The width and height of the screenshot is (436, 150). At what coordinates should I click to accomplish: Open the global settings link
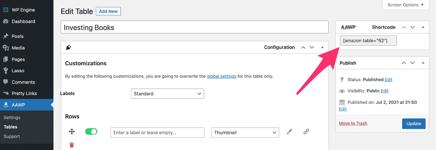point(222,76)
